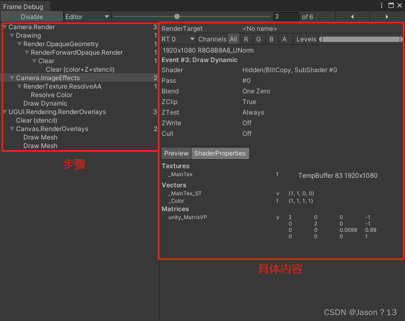Screen dimensions: 405x321
Task: Click the ZTest value Always
Action: click(253, 112)
